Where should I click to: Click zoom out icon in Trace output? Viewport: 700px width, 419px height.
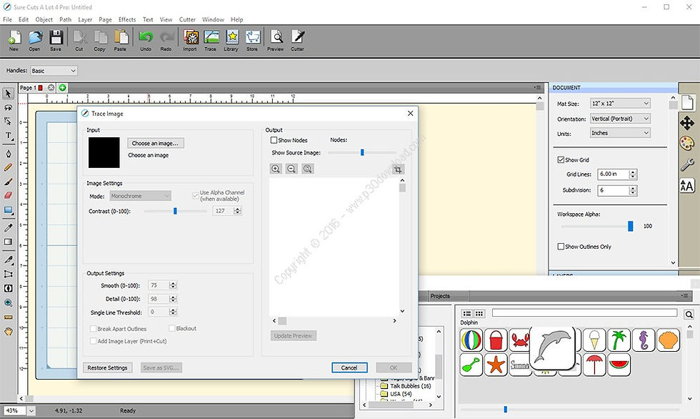(x=291, y=169)
